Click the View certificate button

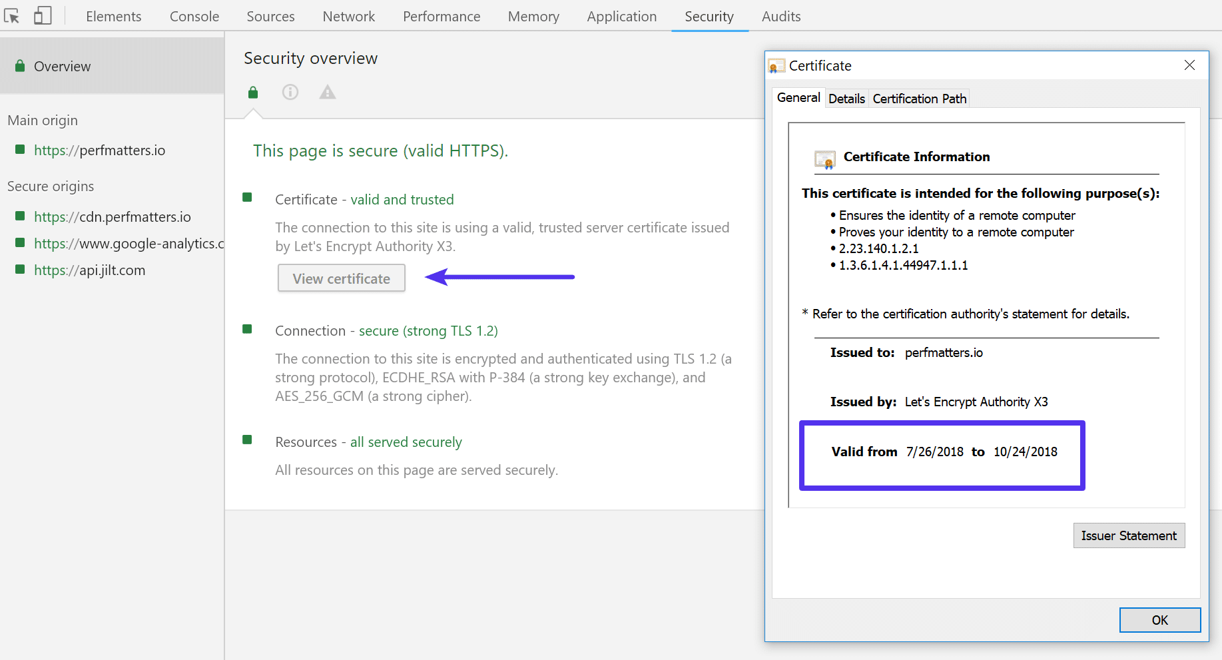click(x=341, y=278)
